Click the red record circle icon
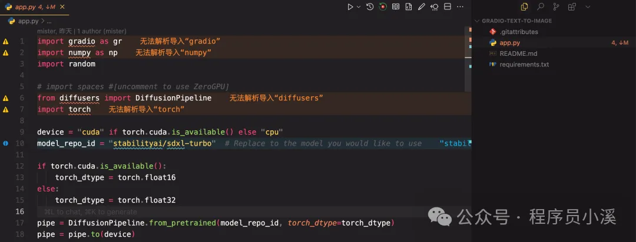636x242 pixels. (x=383, y=7)
